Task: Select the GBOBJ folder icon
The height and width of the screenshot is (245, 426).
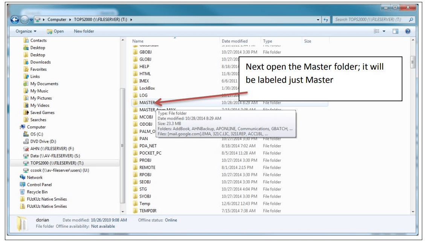Action: (x=135, y=52)
